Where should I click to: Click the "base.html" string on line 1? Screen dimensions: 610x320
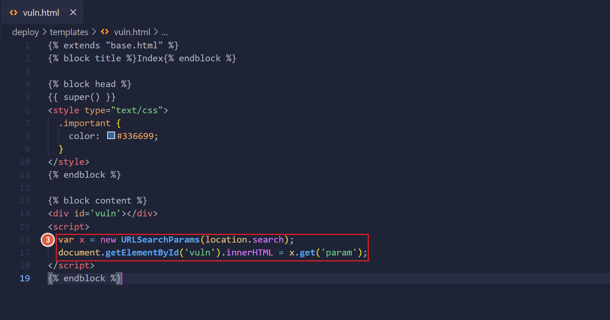coord(134,46)
